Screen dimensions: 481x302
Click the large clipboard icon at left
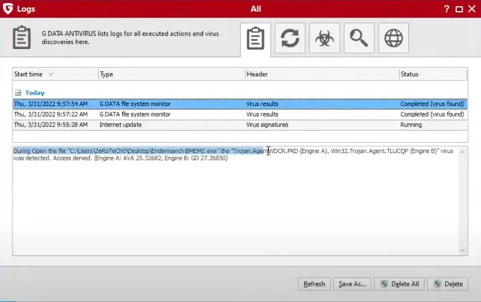pyautogui.click(x=22, y=37)
